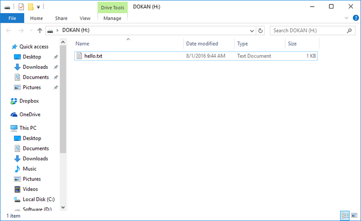Click the pin icon next to Documents
The image size is (361, 221).
click(56, 77)
